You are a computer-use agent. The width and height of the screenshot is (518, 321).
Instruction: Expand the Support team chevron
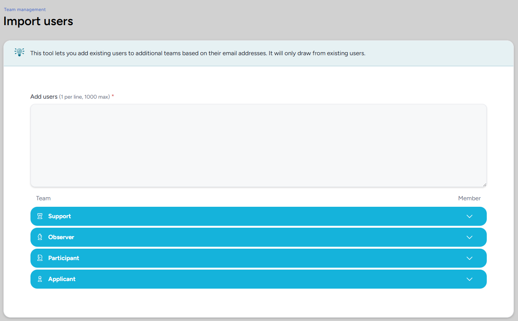pos(469,216)
